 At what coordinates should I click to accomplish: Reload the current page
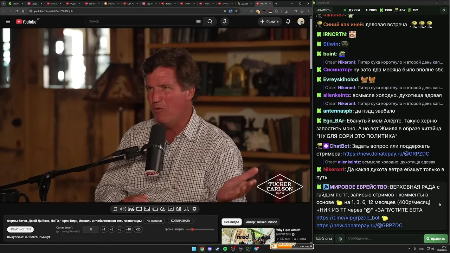[17, 11]
